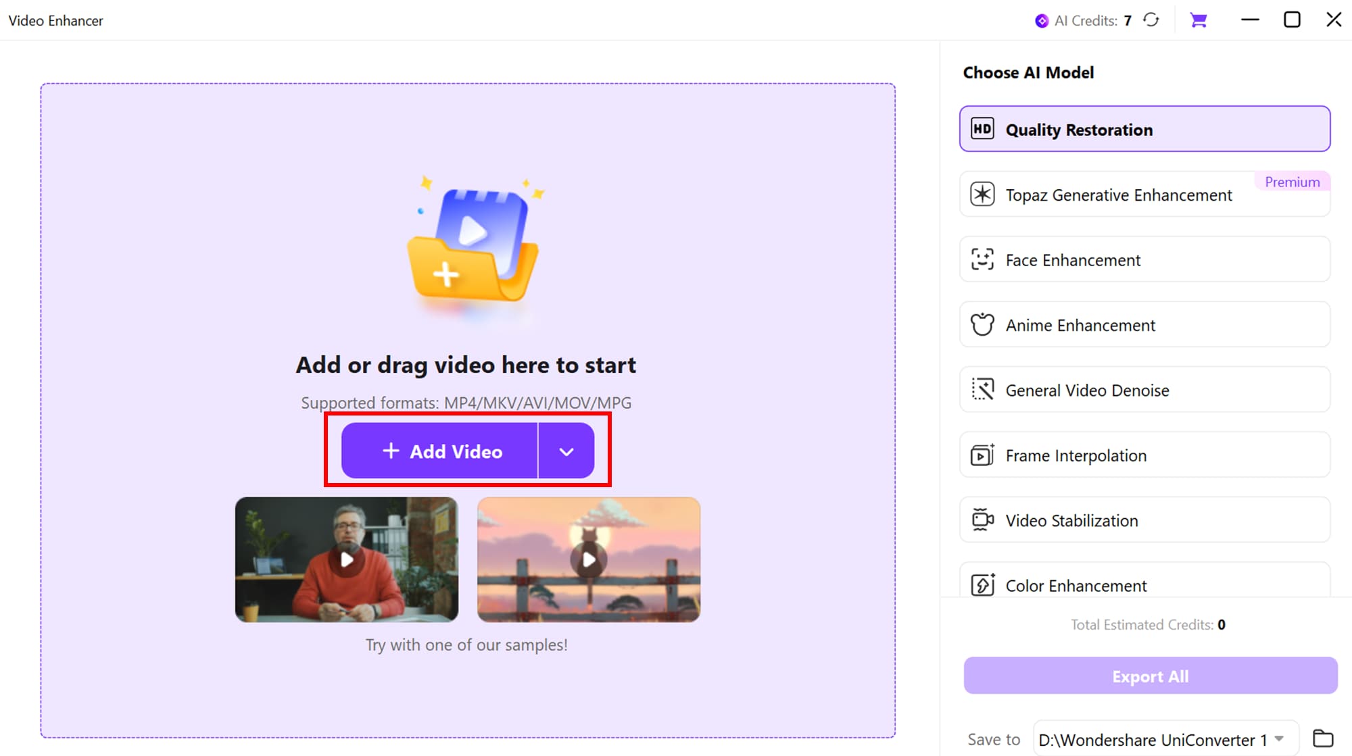Screen dimensions: 1352x756
Task: Click the Frame Interpolation icon
Action: coord(983,455)
